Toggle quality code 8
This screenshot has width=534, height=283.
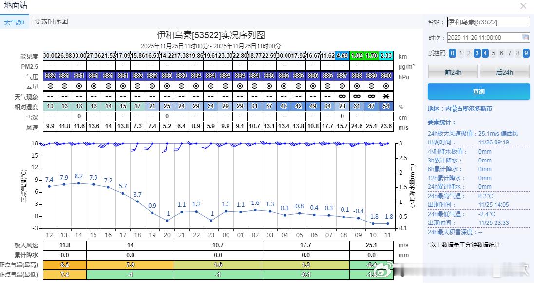click(518, 53)
